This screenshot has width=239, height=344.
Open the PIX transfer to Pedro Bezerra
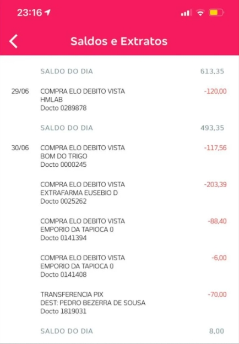[119, 303]
